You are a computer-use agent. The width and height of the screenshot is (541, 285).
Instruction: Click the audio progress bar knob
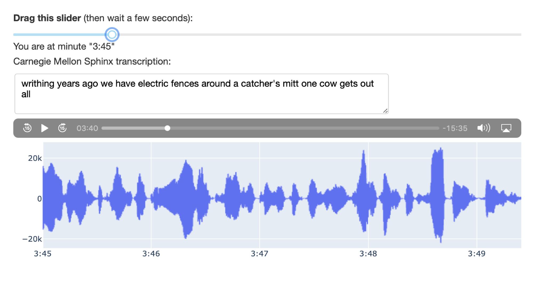pos(167,128)
